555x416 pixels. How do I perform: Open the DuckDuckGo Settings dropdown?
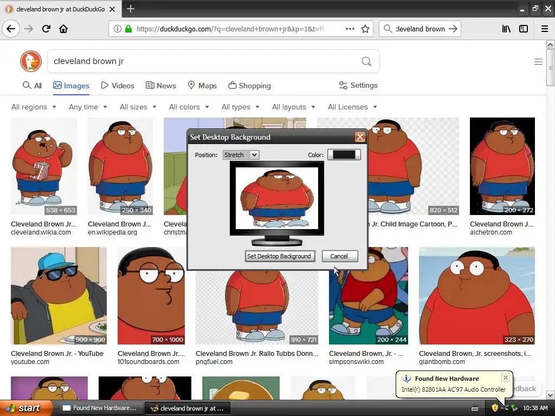point(358,85)
